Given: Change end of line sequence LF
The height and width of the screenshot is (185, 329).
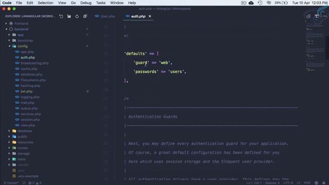Looking at the screenshot, I should (x=298, y=183).
